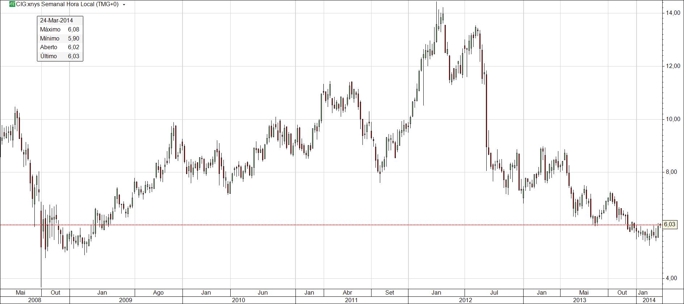Click the Out month label of 2013
This screenshot has width=684, height=304.
click(x=622, y=292)
